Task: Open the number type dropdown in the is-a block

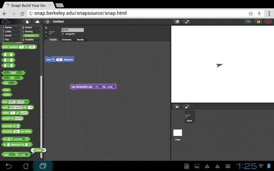Action: pos(19,139)
